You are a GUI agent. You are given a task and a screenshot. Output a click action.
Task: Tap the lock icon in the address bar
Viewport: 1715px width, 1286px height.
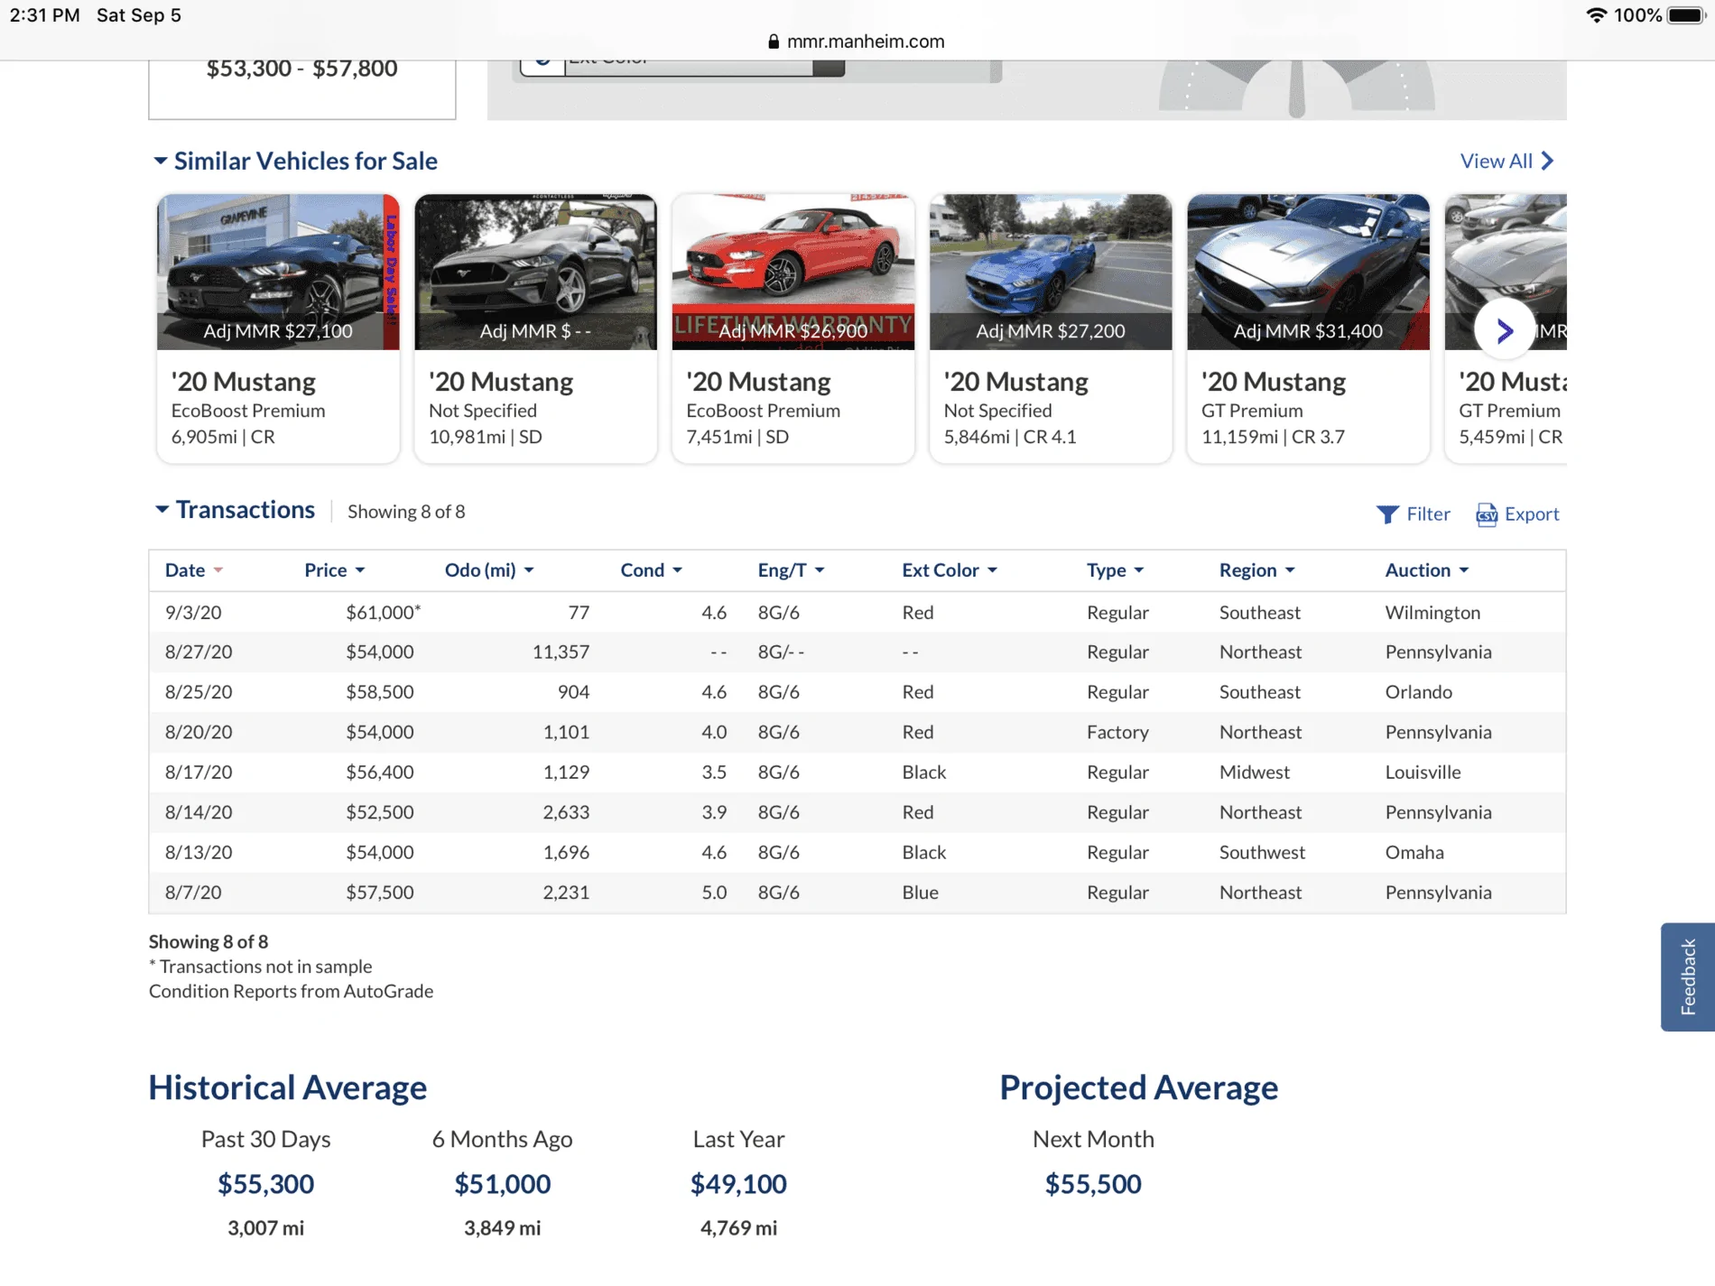(x=774, y=42)
